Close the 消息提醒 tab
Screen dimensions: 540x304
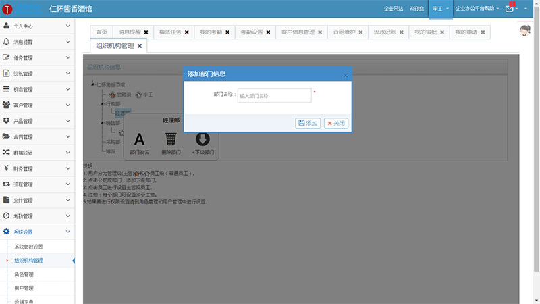point(146,32)
